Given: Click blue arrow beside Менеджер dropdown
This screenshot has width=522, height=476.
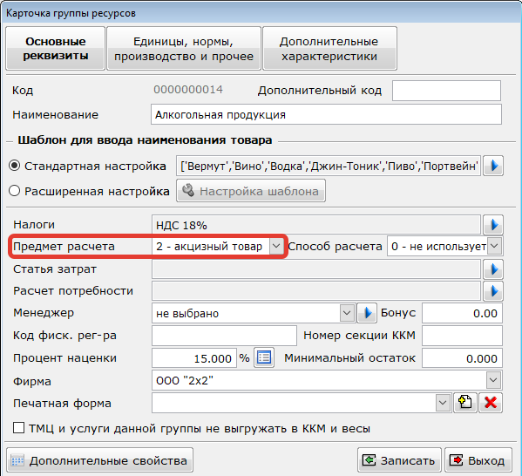Looking at the screenshot, I should [x=367, y=313].
